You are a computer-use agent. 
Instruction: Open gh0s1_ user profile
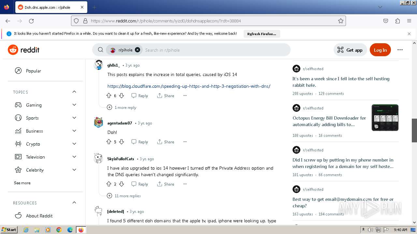[x=114, y=65]
